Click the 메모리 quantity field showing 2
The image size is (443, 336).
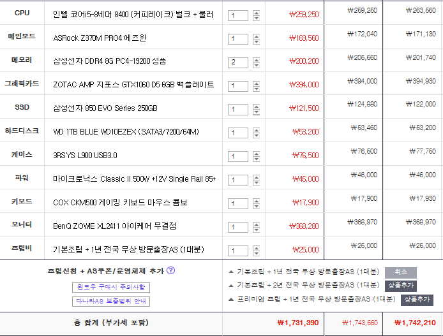pyautogui.click(x=238, y=62)
